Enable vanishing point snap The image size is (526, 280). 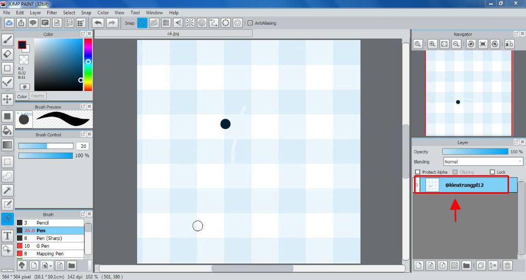[178, 23]
